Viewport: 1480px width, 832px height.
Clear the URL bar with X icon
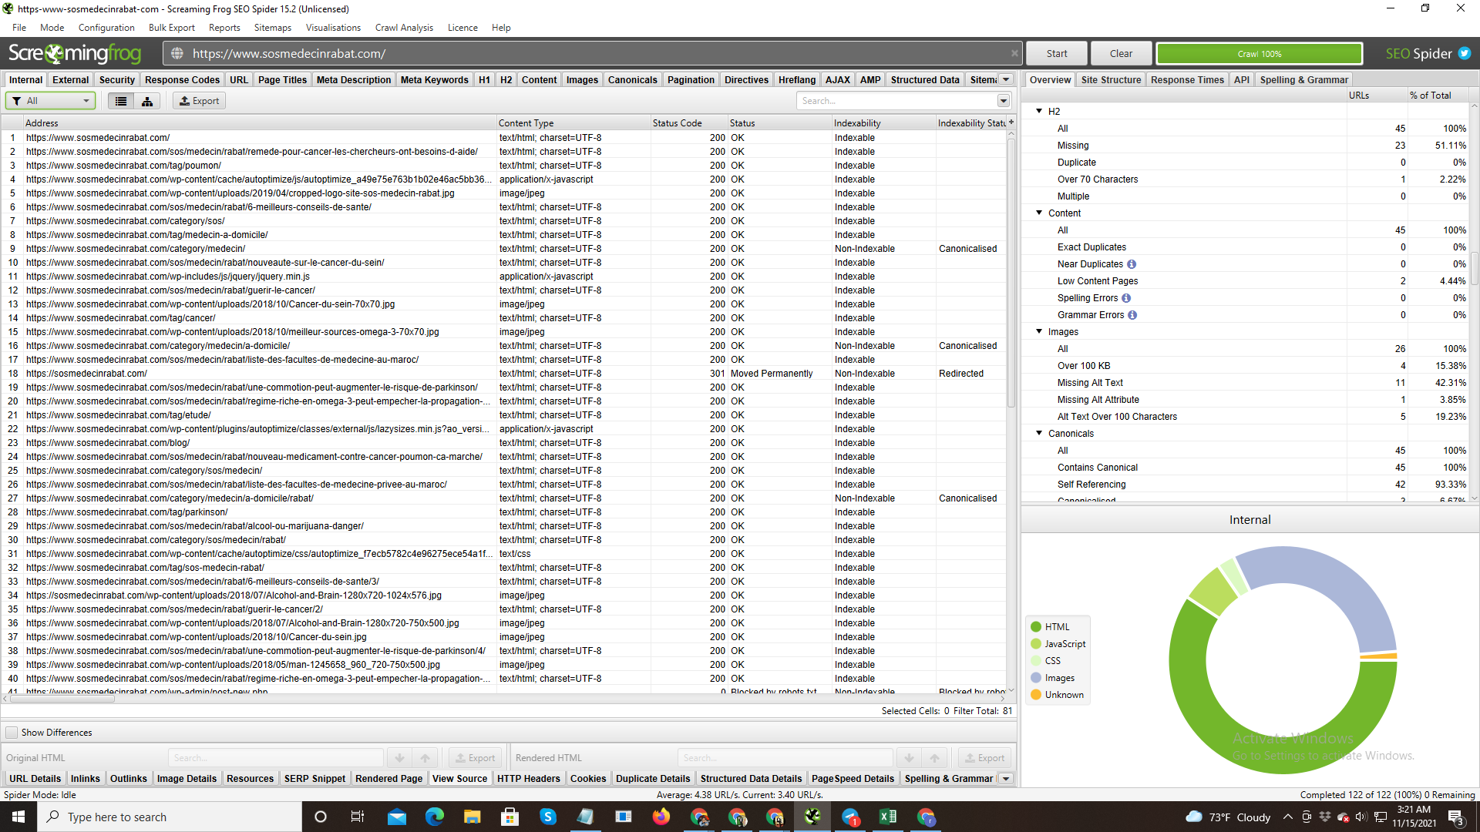(1014, 53)
